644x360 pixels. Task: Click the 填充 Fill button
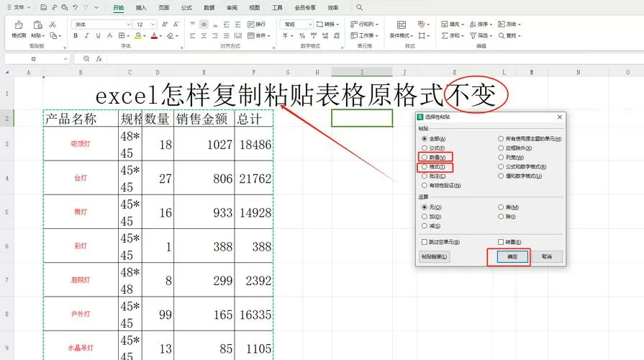coord(452,24)
